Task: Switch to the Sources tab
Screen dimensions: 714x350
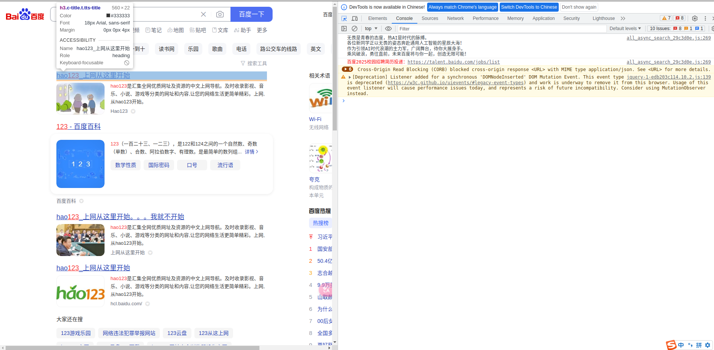Action: [429, 18]
